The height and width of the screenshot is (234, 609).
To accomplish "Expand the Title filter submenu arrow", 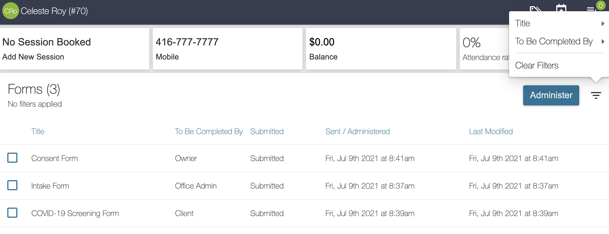I will click(603, 24).
